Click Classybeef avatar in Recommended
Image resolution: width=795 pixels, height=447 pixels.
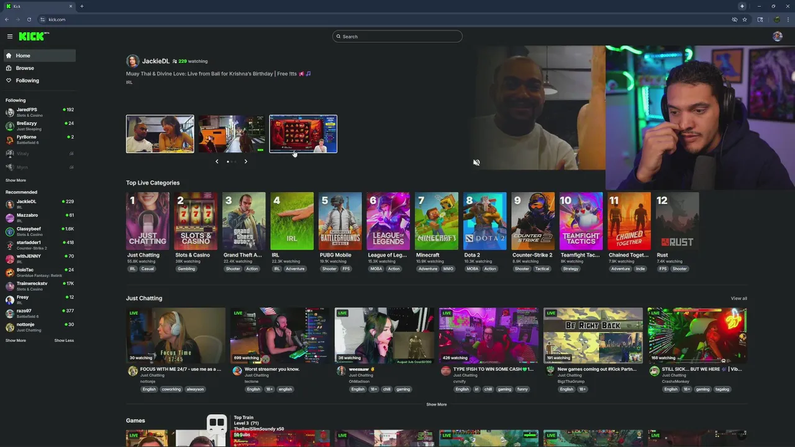click(10, 232)
